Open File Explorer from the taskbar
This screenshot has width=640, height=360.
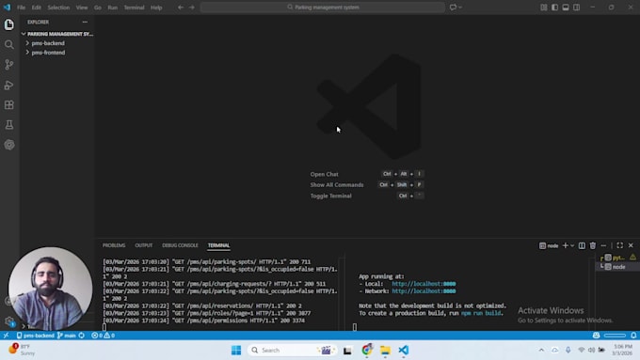click(x=385, y=351)
